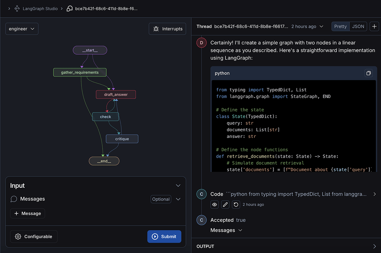Image resolution: width=381 pixels, height=253 pixels.
Task: Select the draft_answer node in graph
Action: click(116, 95)
